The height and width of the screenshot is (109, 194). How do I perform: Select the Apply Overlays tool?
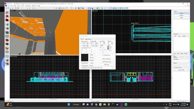click(x=7, y=44)
